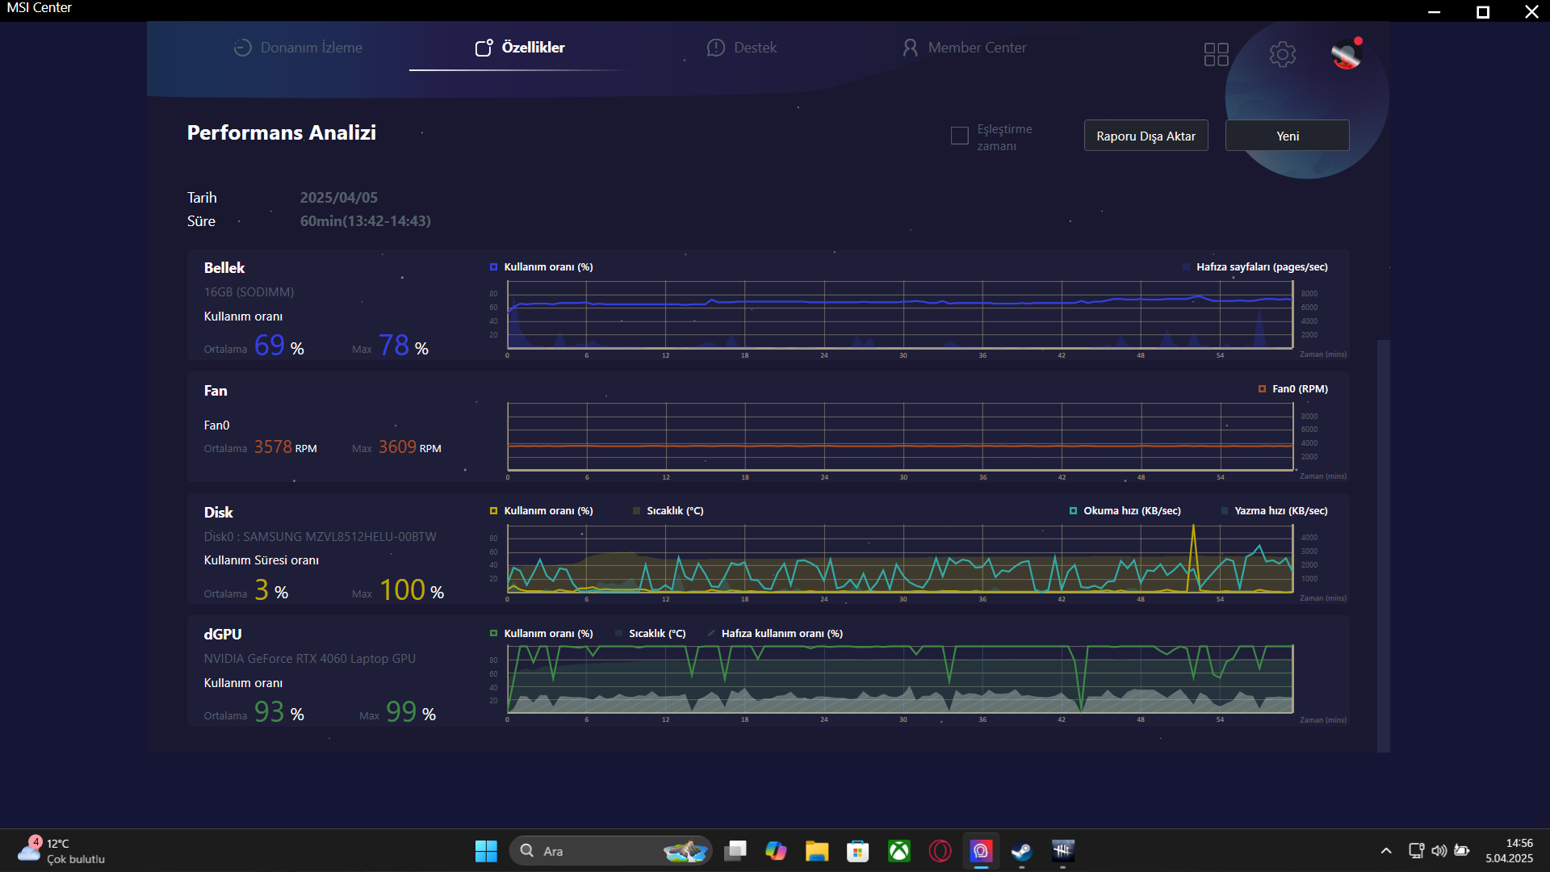Expand the hidden system tray icons
The height and width of the screenshot is (872, 1550).
click(1385, 851)
